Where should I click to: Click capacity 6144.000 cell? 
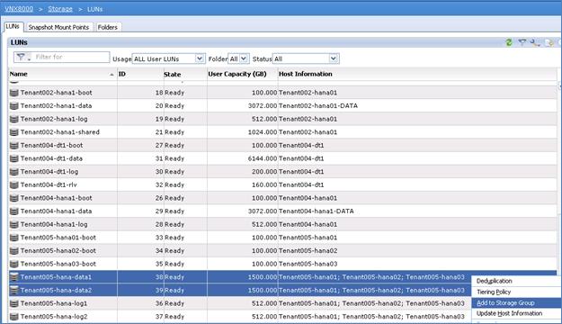[x=263, y=158]
